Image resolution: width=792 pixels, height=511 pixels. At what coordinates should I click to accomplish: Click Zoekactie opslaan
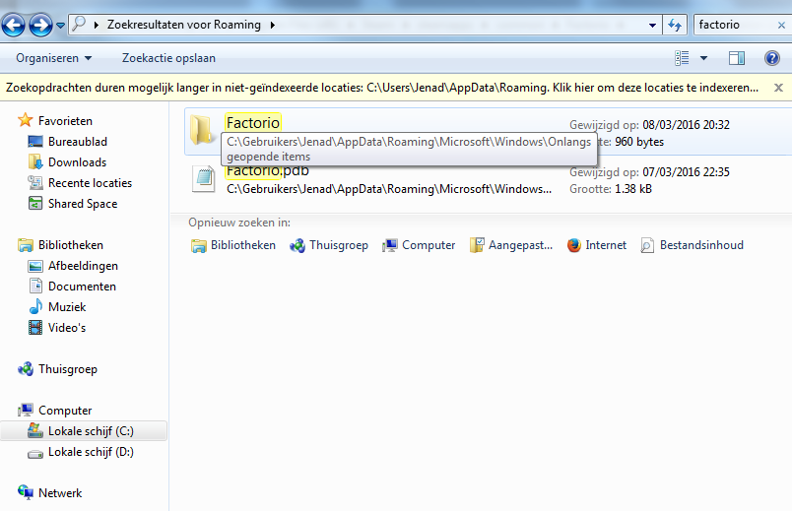(168, 58)
